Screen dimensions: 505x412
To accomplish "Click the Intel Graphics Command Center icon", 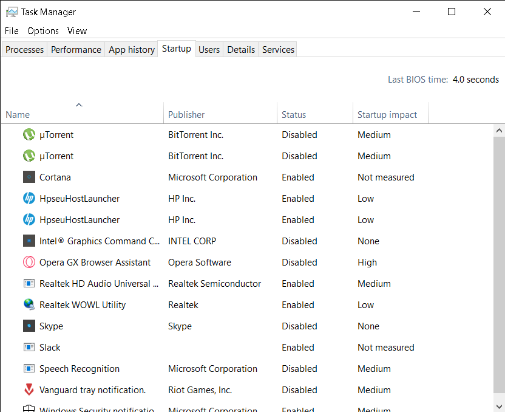I will click(x=29, y=241).
